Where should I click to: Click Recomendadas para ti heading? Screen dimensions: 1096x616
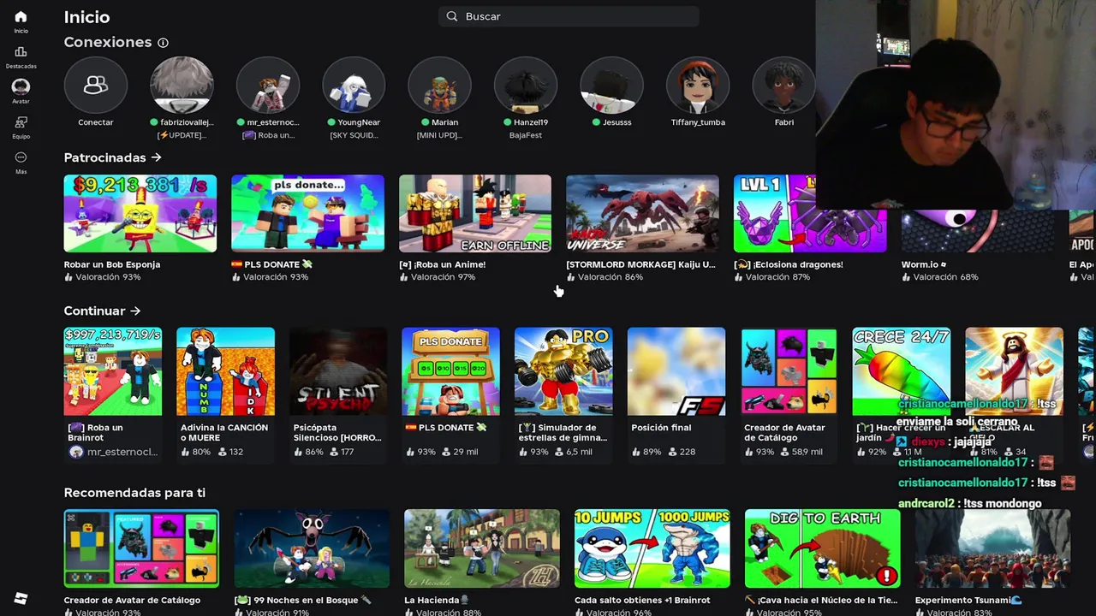134,493
